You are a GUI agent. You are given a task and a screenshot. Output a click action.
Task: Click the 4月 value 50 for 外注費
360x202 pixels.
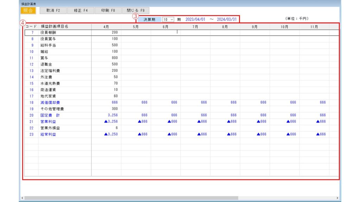tap(116, 77)
